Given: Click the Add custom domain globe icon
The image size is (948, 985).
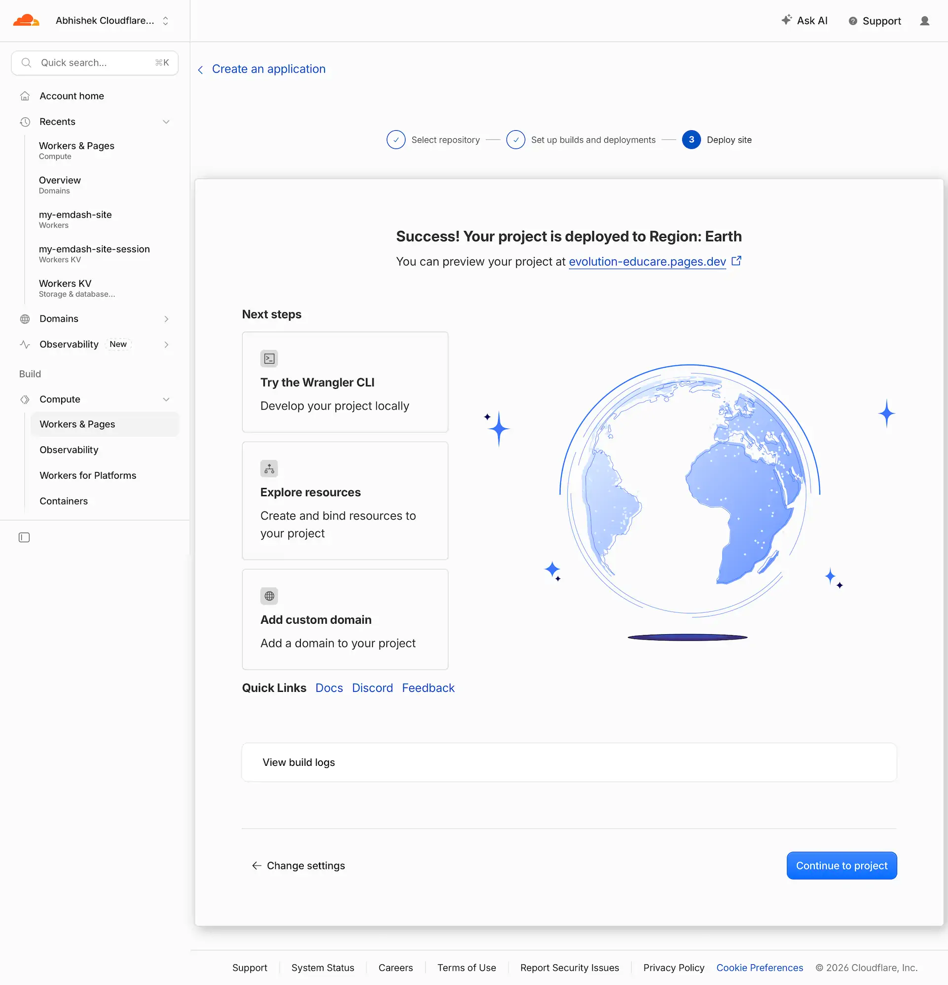Looking at the screenshot, I should (269, 596).
